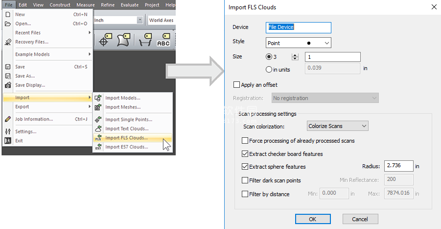Viewport: 441px width, 229px height.
Task: Choose Import FLS Clouds... menu entry
Action: [132, 138]
